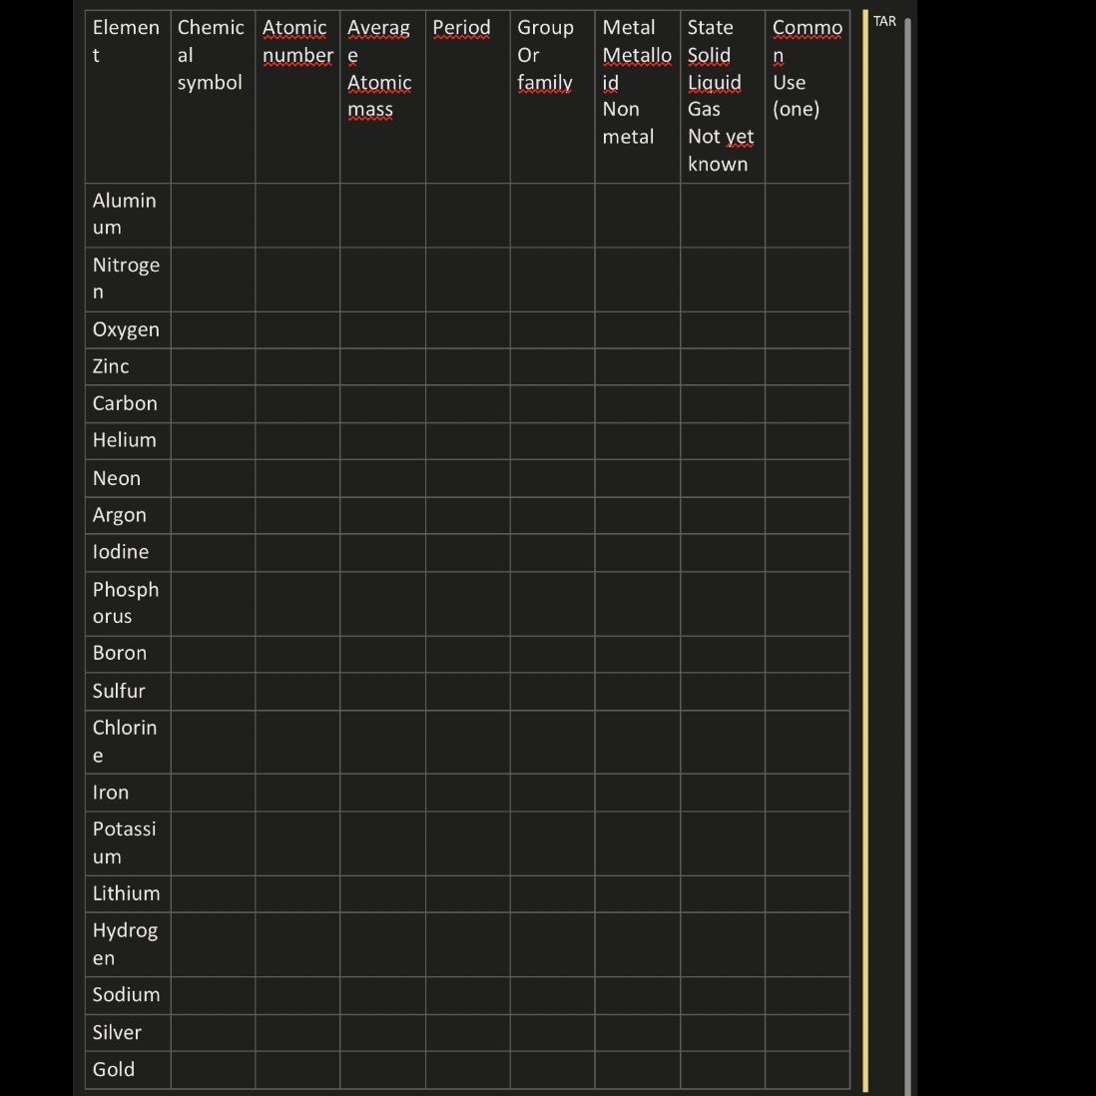Click the Atomic number cell for Nitrogen
Screen dimensions: 1096x1096
click(297, 279)
